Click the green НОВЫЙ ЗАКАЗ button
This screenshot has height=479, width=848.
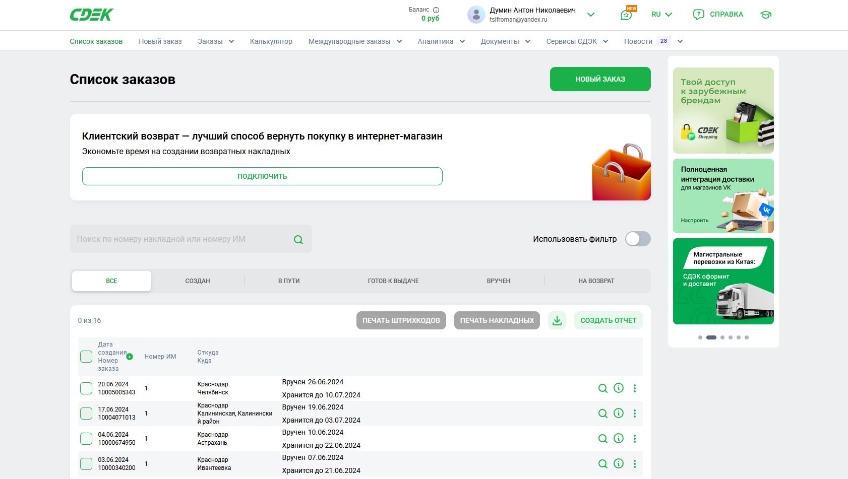(x=600, y=79)
